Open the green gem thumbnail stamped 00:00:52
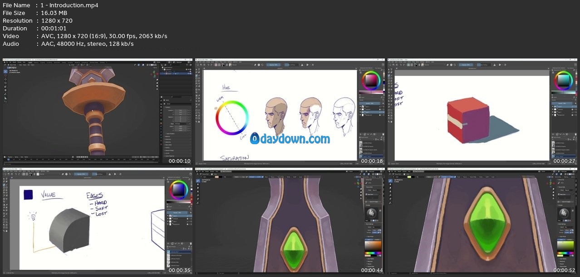 (x=482, y=221)
